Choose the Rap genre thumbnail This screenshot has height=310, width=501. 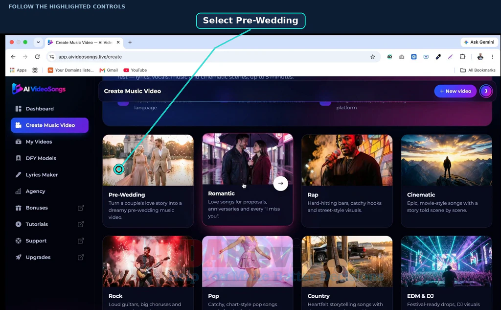click(x=347, y=160)
